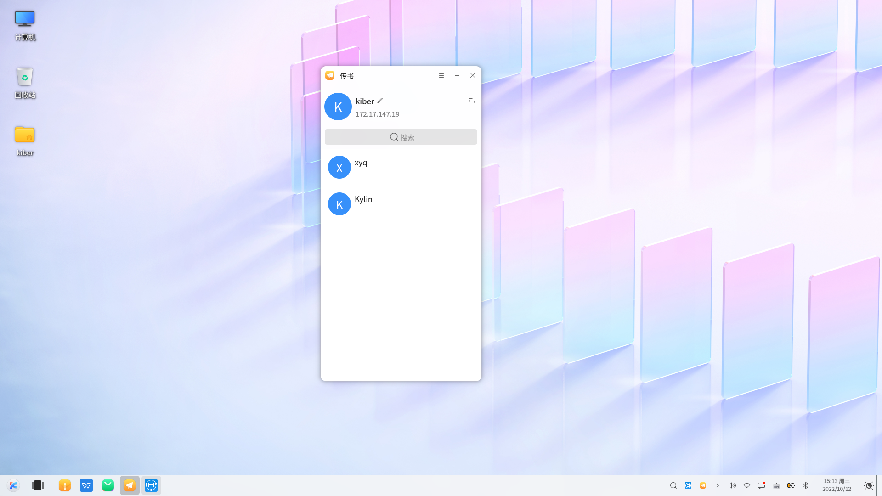Open the received files folder icon
This screenshot has height=496, width=882.
tap(471, 101)
